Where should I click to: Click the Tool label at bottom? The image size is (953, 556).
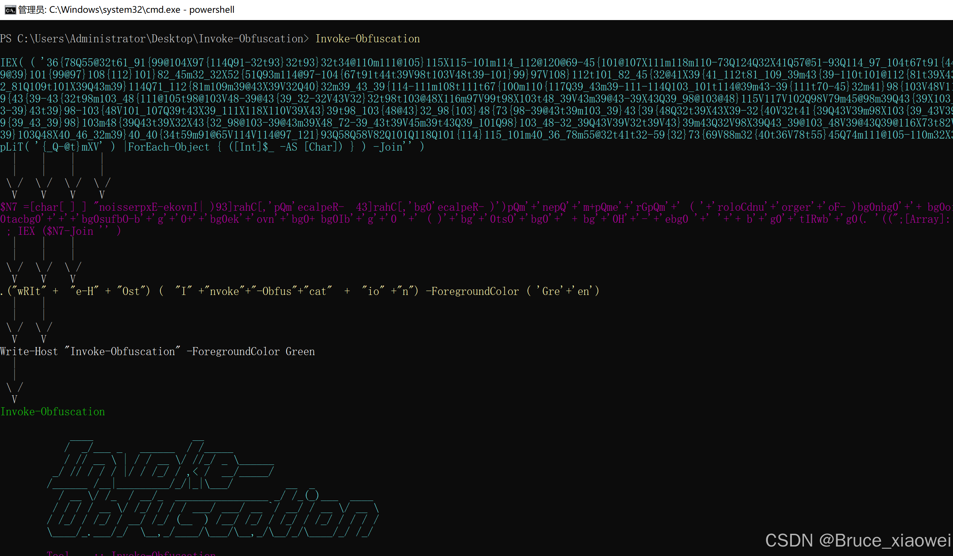click(x=58, y=553)
